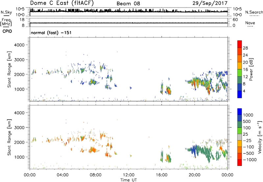This screenshot has height=182, width=263.
Task: Click the '18' frequency axis value
Action: point(22,20)
